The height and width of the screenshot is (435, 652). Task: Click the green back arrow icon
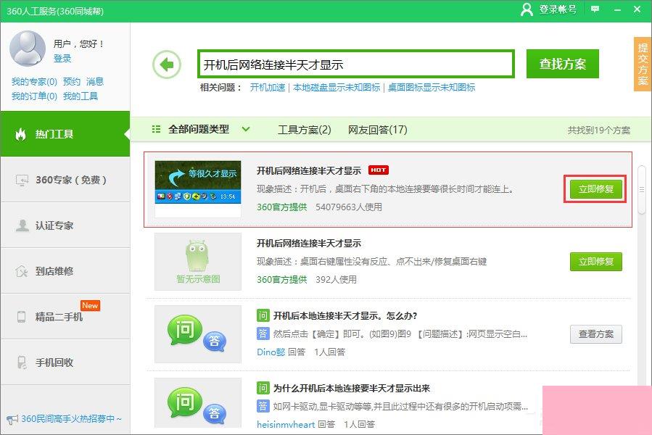(167, 65)
